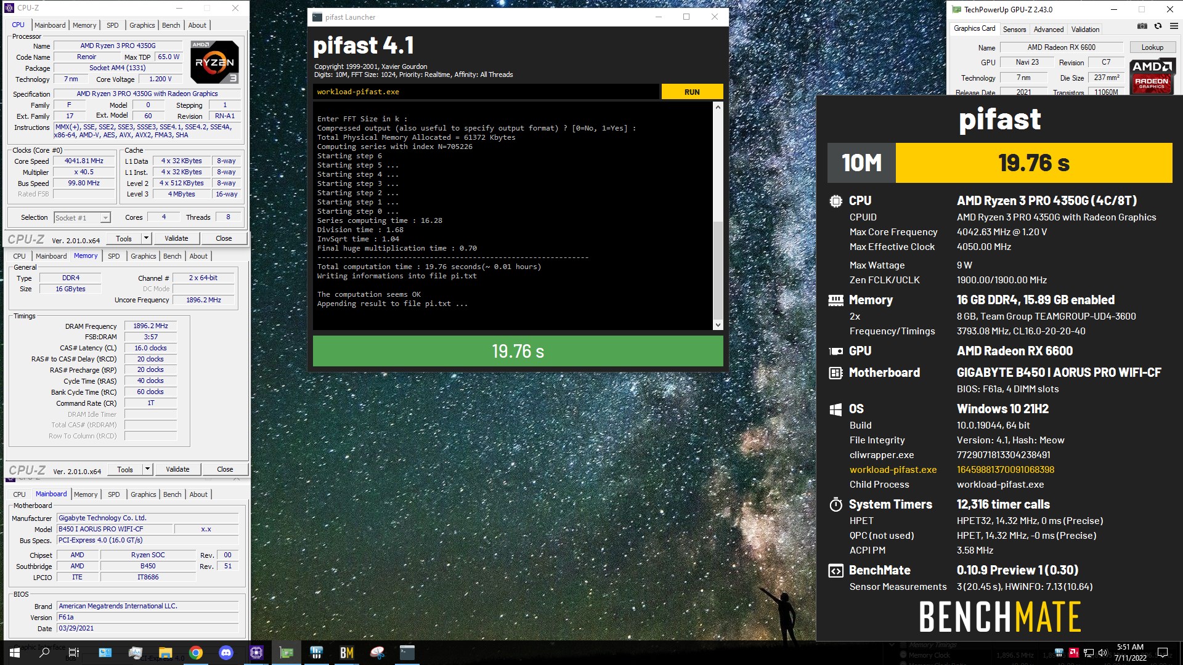Open the About tab in the CPU-Z Mainboard window
1183x665 pixels.
pyautogui.click(x=198, y=494)
